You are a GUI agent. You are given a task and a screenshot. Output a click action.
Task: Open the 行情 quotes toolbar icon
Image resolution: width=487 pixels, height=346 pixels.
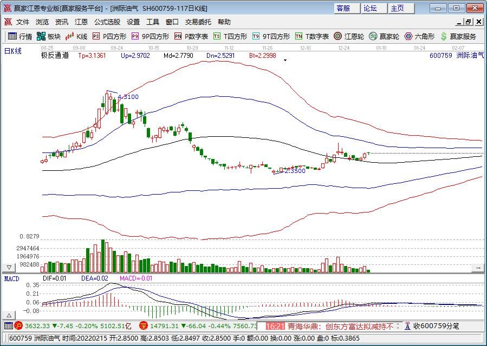[20, 36]
